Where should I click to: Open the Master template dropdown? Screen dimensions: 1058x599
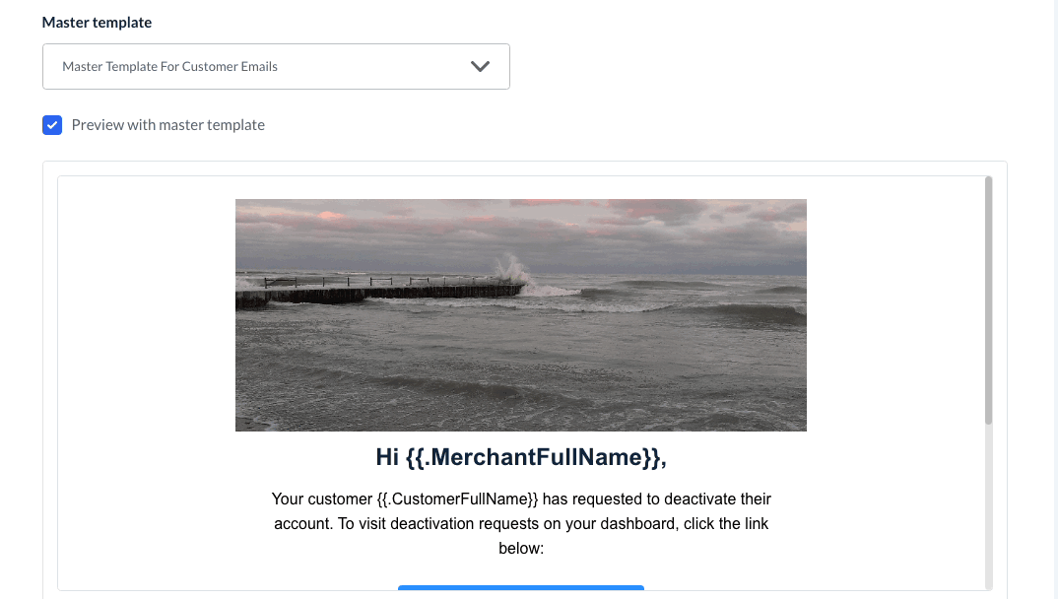pos(276,67)
